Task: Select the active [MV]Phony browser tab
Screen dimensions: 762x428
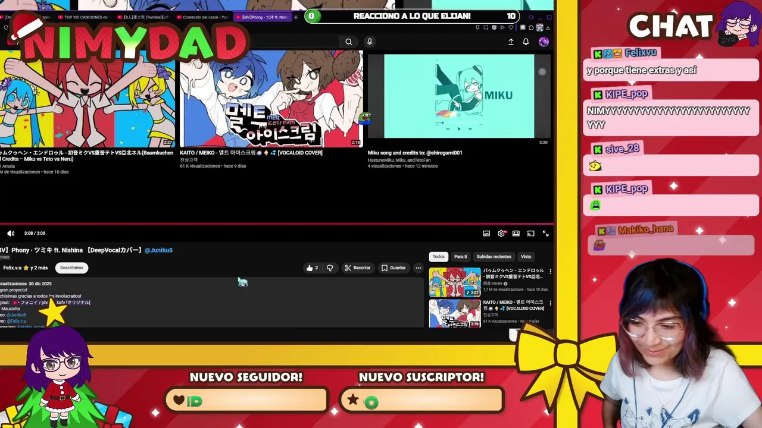Action: click(x=263, y=17)
